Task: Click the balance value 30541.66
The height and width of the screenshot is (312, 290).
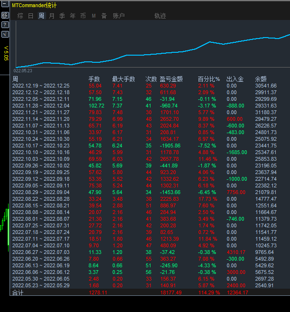Action: [266, 86]
